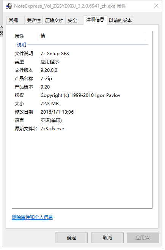Confirm with the 确定 button
Screen dimensions: 165x250
(71, 238)
